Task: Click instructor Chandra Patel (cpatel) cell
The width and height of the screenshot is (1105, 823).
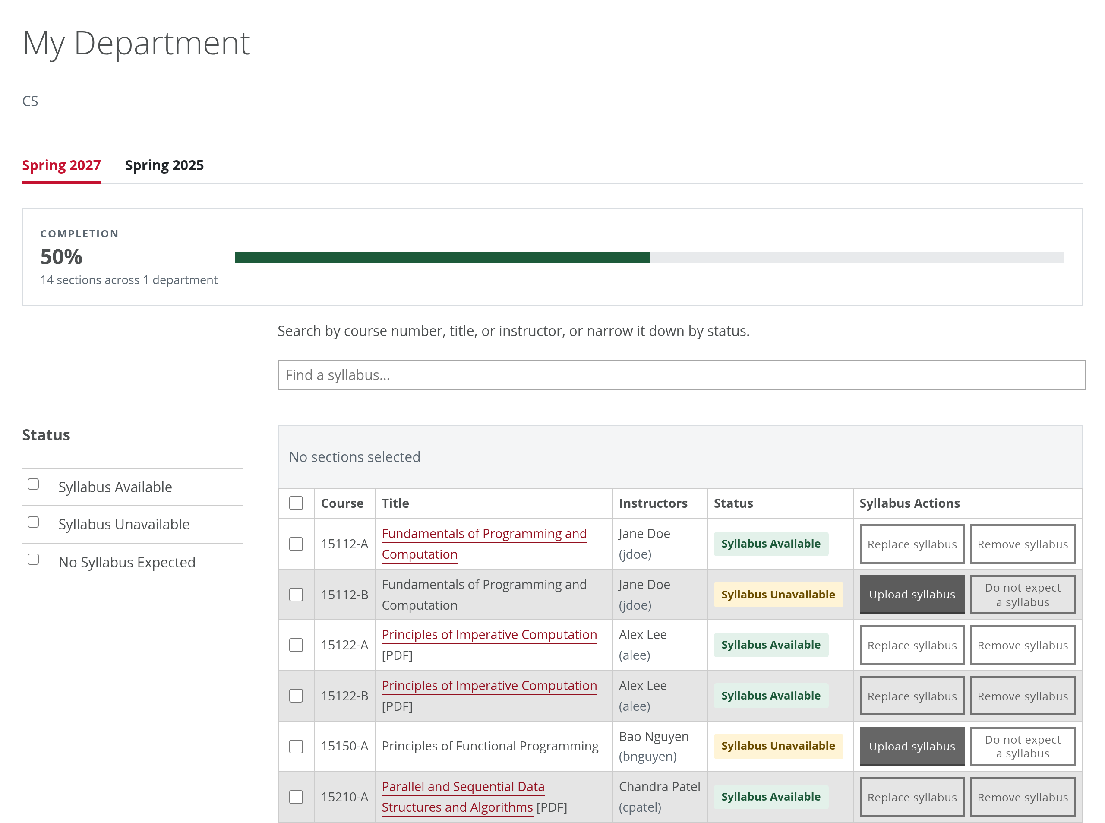Action: (659, 797)
